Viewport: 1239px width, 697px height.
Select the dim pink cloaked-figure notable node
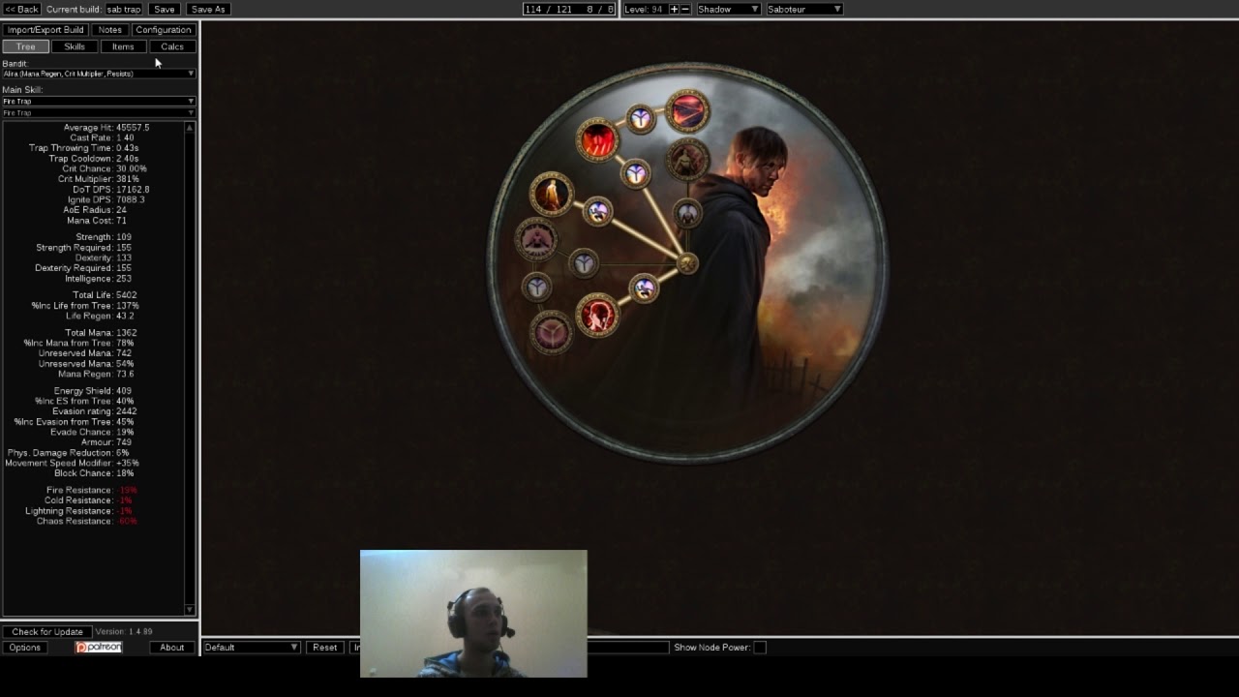[x=536, y=239]
